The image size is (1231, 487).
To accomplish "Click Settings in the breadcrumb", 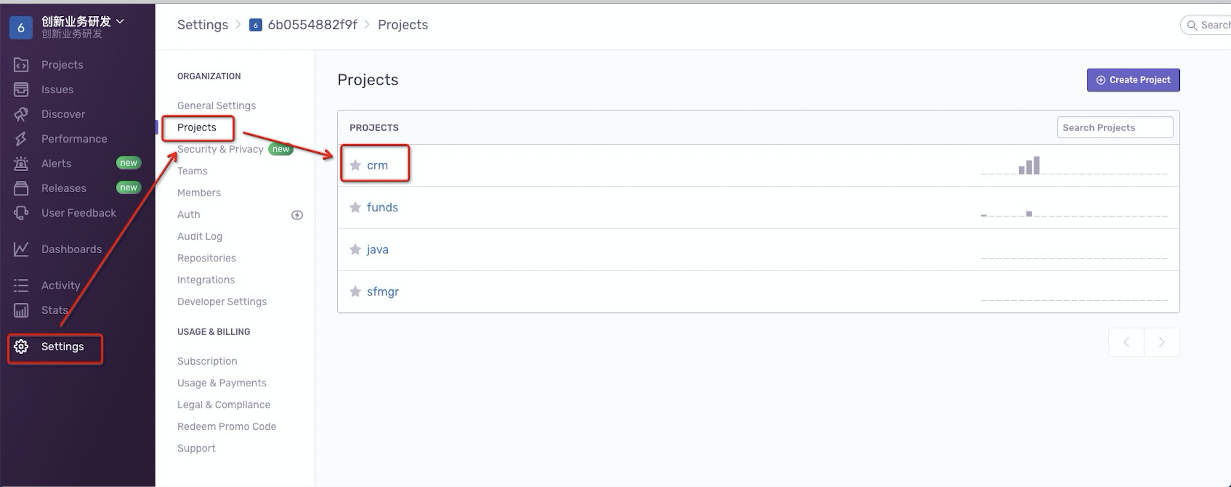I will point(203,25).
